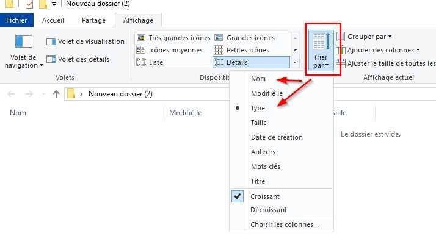Switch to the Accueil ribbon tab
Screen dimensions: 436x247
53,20
